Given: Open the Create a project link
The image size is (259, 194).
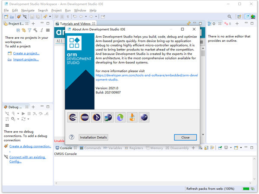Looking at the screenshot, I should point(26,53).
